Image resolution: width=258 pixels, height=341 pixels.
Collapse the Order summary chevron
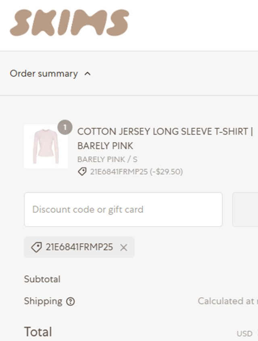(x=88, y=74)
